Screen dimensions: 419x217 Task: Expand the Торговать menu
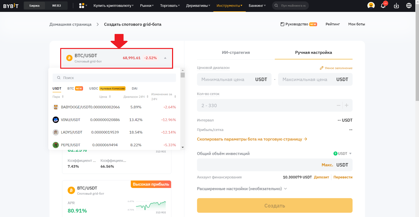[x=170, y=6]
